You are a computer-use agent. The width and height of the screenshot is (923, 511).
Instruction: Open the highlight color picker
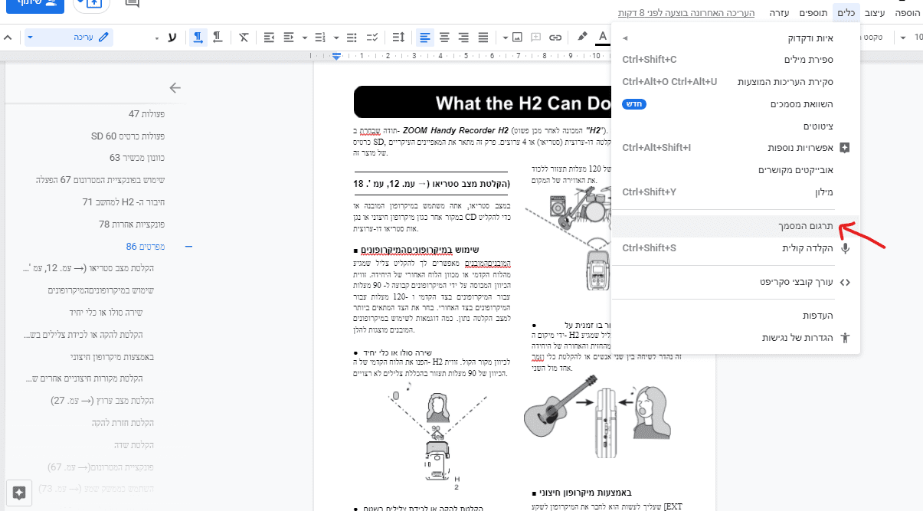[583, 37]
